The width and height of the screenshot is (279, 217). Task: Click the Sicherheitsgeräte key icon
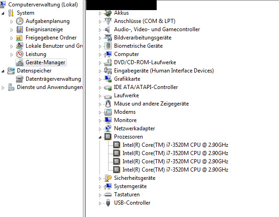[x=108, y=178]
